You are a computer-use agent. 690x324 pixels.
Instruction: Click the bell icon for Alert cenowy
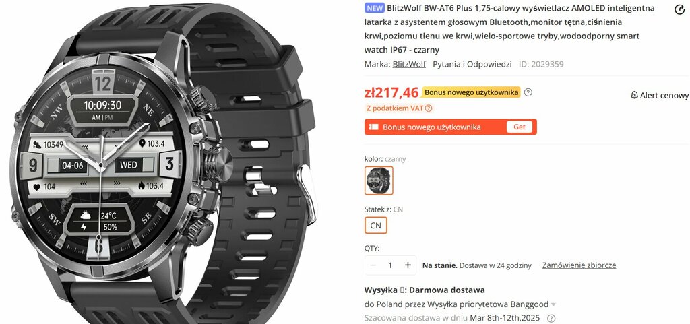coord(634,95)
